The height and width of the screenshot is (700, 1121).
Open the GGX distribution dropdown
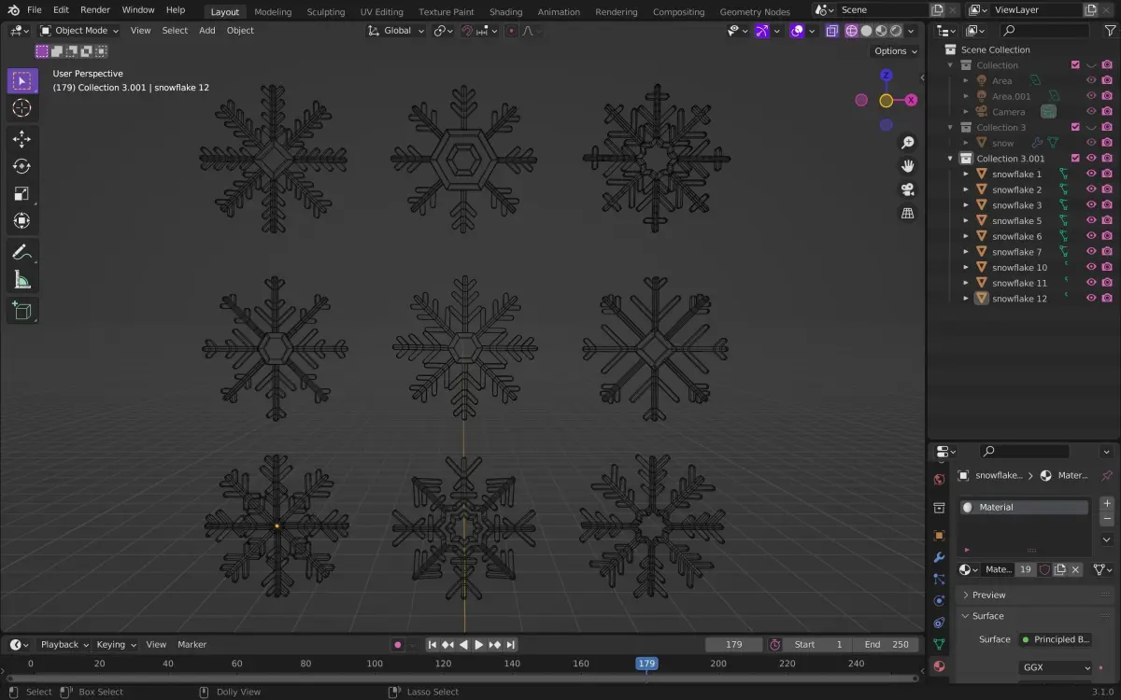[x=1056, y=668]
